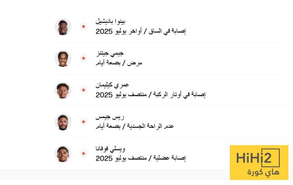Select the leg injury late July 2025 text
Image resolution: width=293 pixels, height=185 pixels.
click(x=141, y=32)
